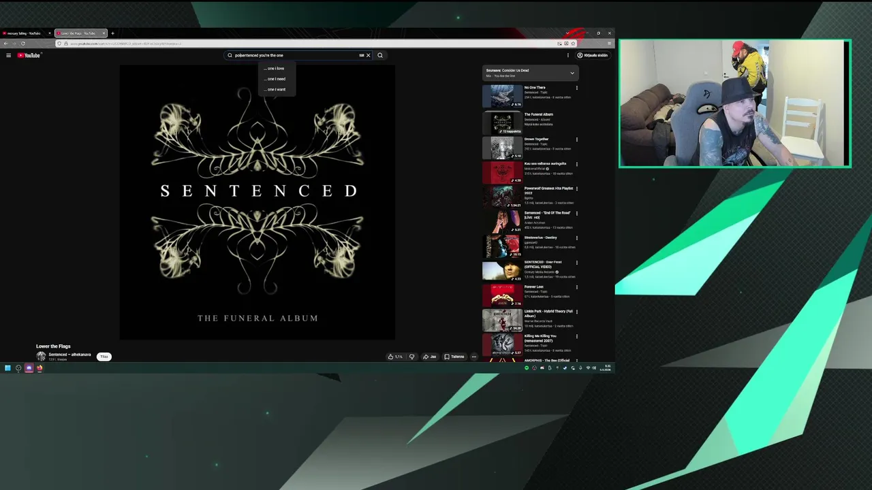Open YouTube settings three-dot menu near sign-in

[x=567, y=55]
